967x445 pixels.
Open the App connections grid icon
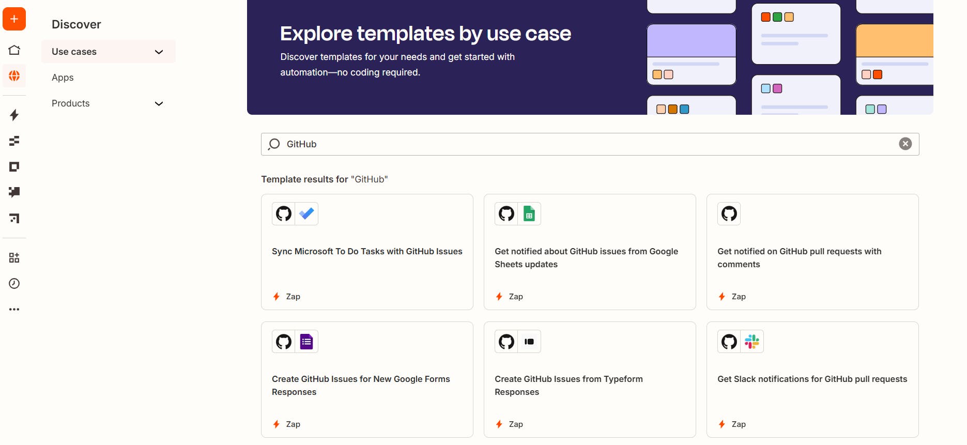[x=14, y=257]
